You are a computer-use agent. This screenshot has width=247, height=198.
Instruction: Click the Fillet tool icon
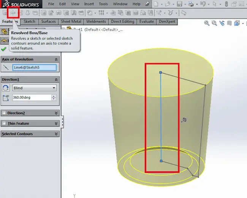[x=90, y=13]
